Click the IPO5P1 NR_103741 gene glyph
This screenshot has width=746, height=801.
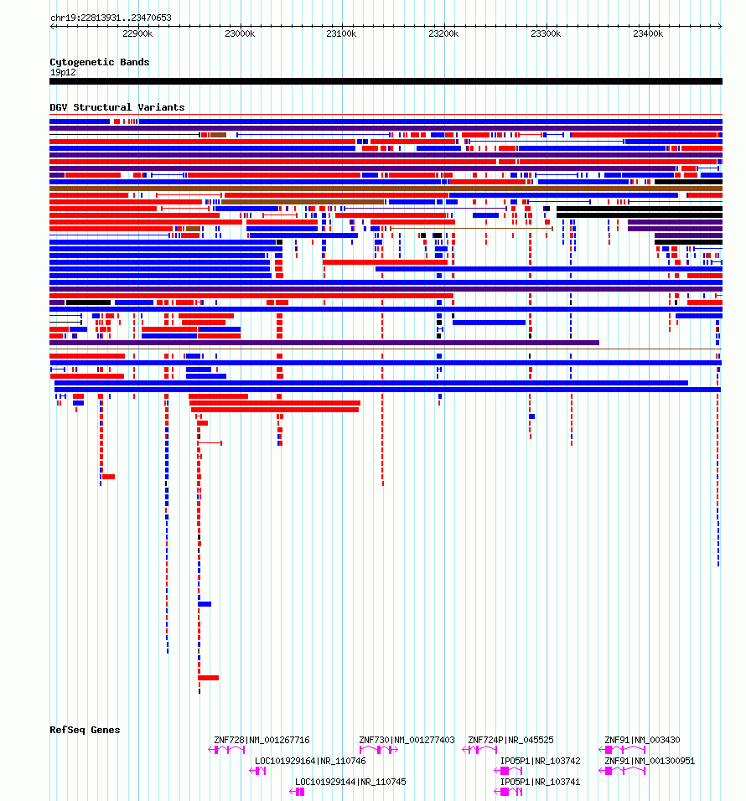[x=509, y=791]
